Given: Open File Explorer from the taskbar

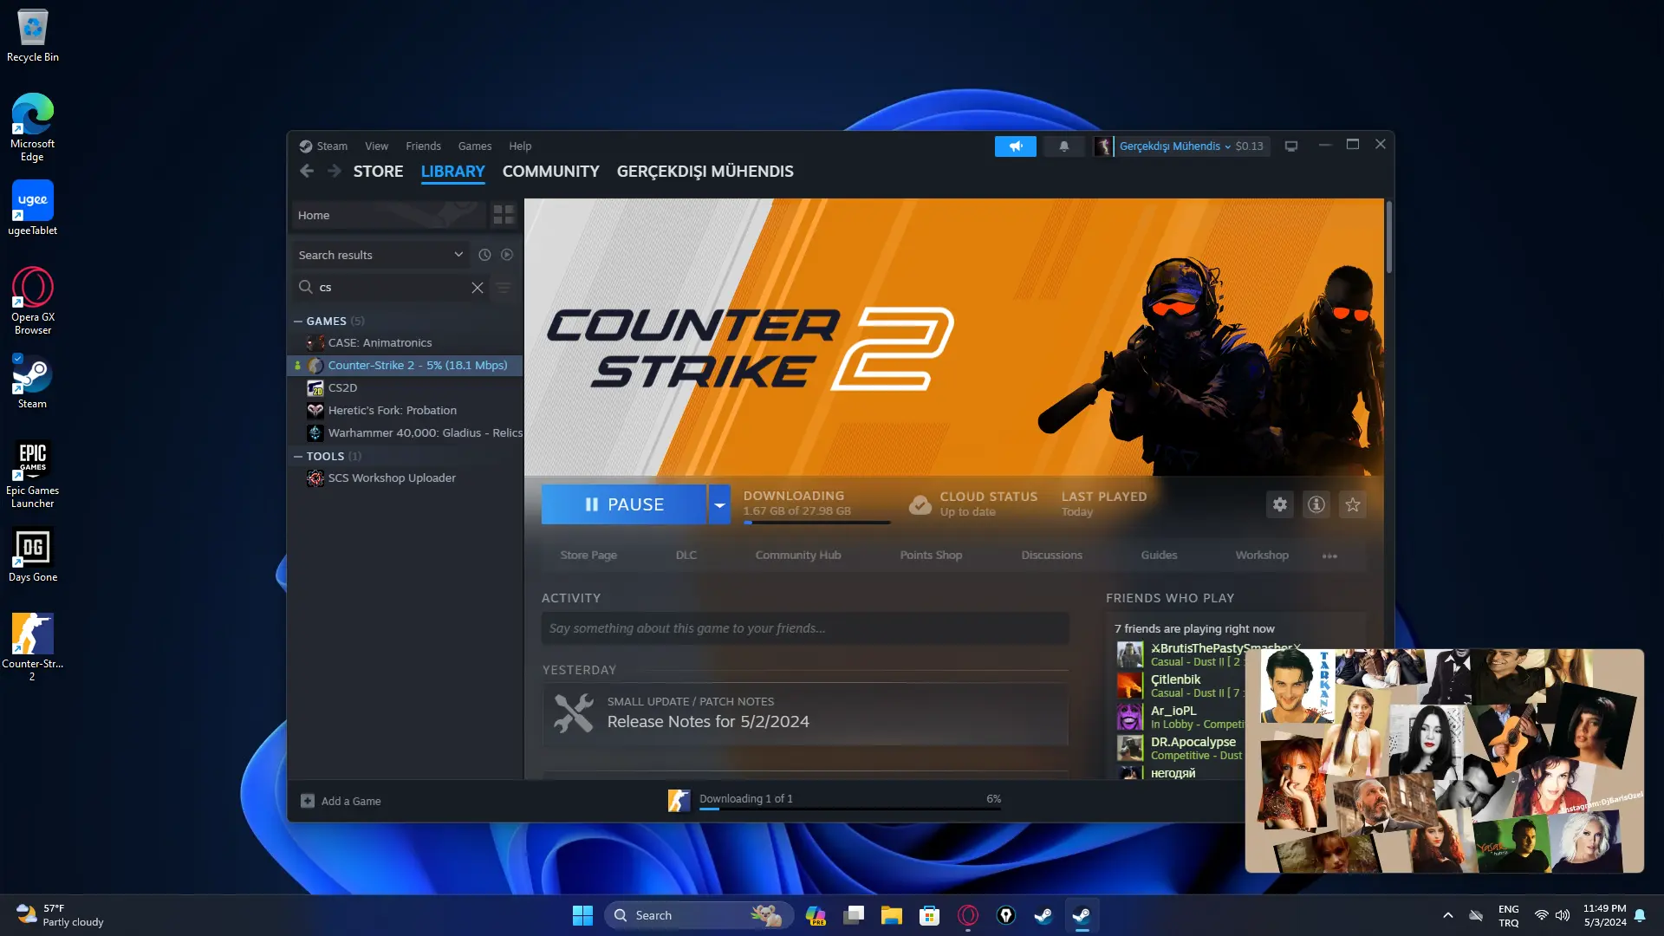Looking at the screenshot, I should pos(891,915).
